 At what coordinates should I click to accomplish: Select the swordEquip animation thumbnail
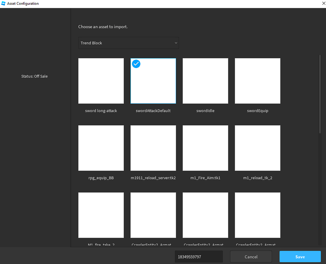[x=257, y=81]
